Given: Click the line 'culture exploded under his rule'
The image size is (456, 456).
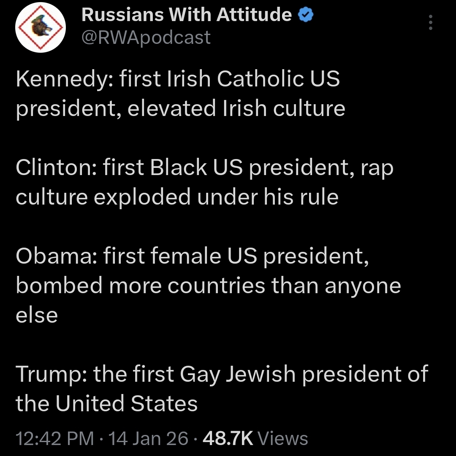Looking at the screenshot, I should (x=177, y=197).
